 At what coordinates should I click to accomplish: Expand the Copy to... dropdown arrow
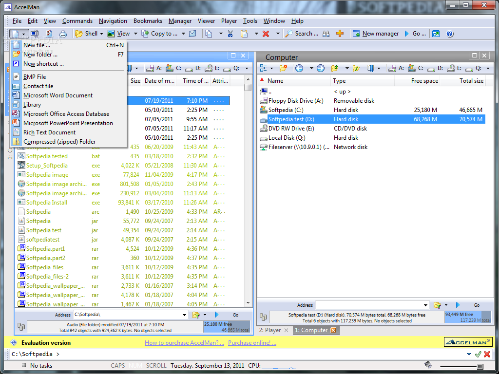coord(183,34)
